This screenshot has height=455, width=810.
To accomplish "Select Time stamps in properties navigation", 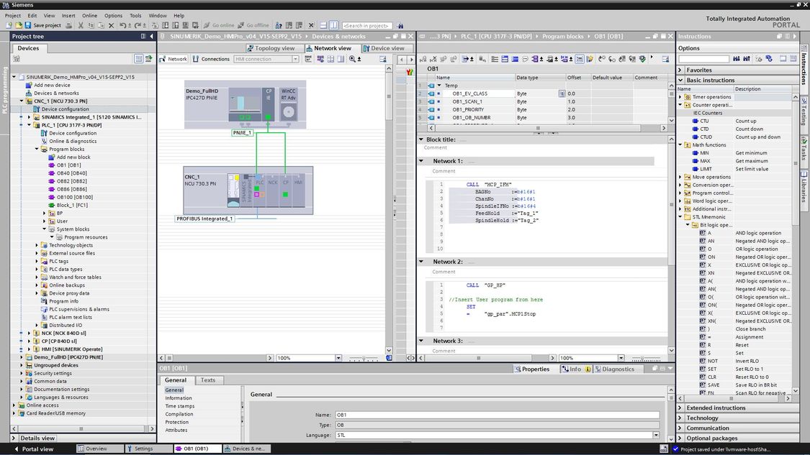I will pos(180,406).
